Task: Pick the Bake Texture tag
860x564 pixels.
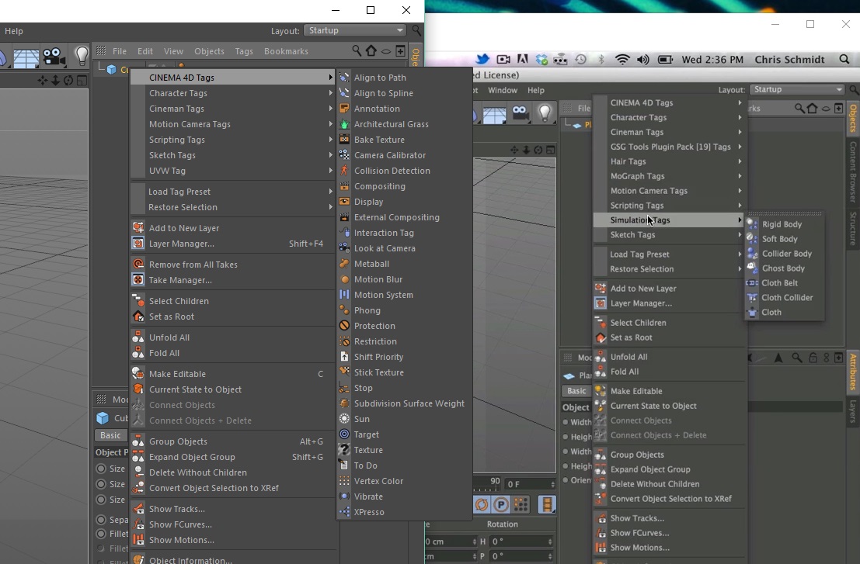Action: tap(404, 140)
